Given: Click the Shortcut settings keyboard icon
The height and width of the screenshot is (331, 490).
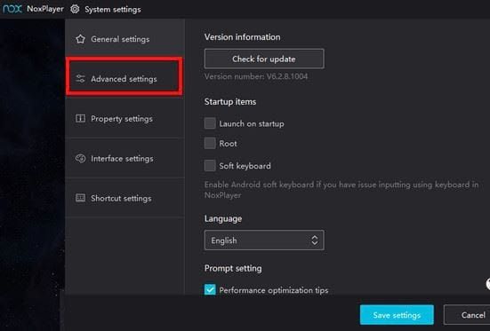Looking at the screenshot, I should pyautogui.click(x=80, y=198).
